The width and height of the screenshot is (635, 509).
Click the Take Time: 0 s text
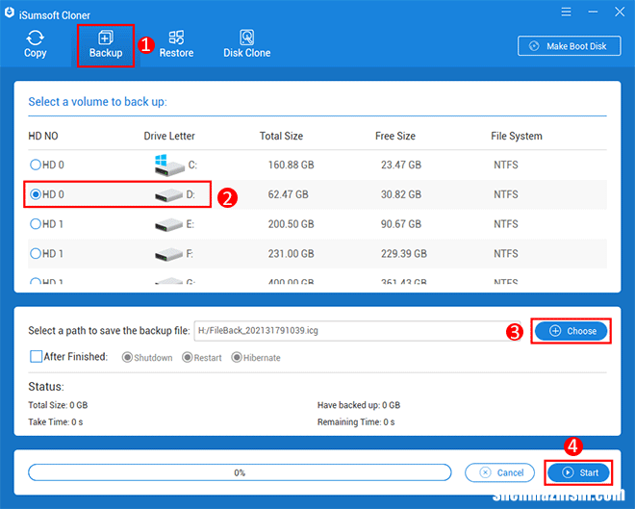(x=56, y=422)
